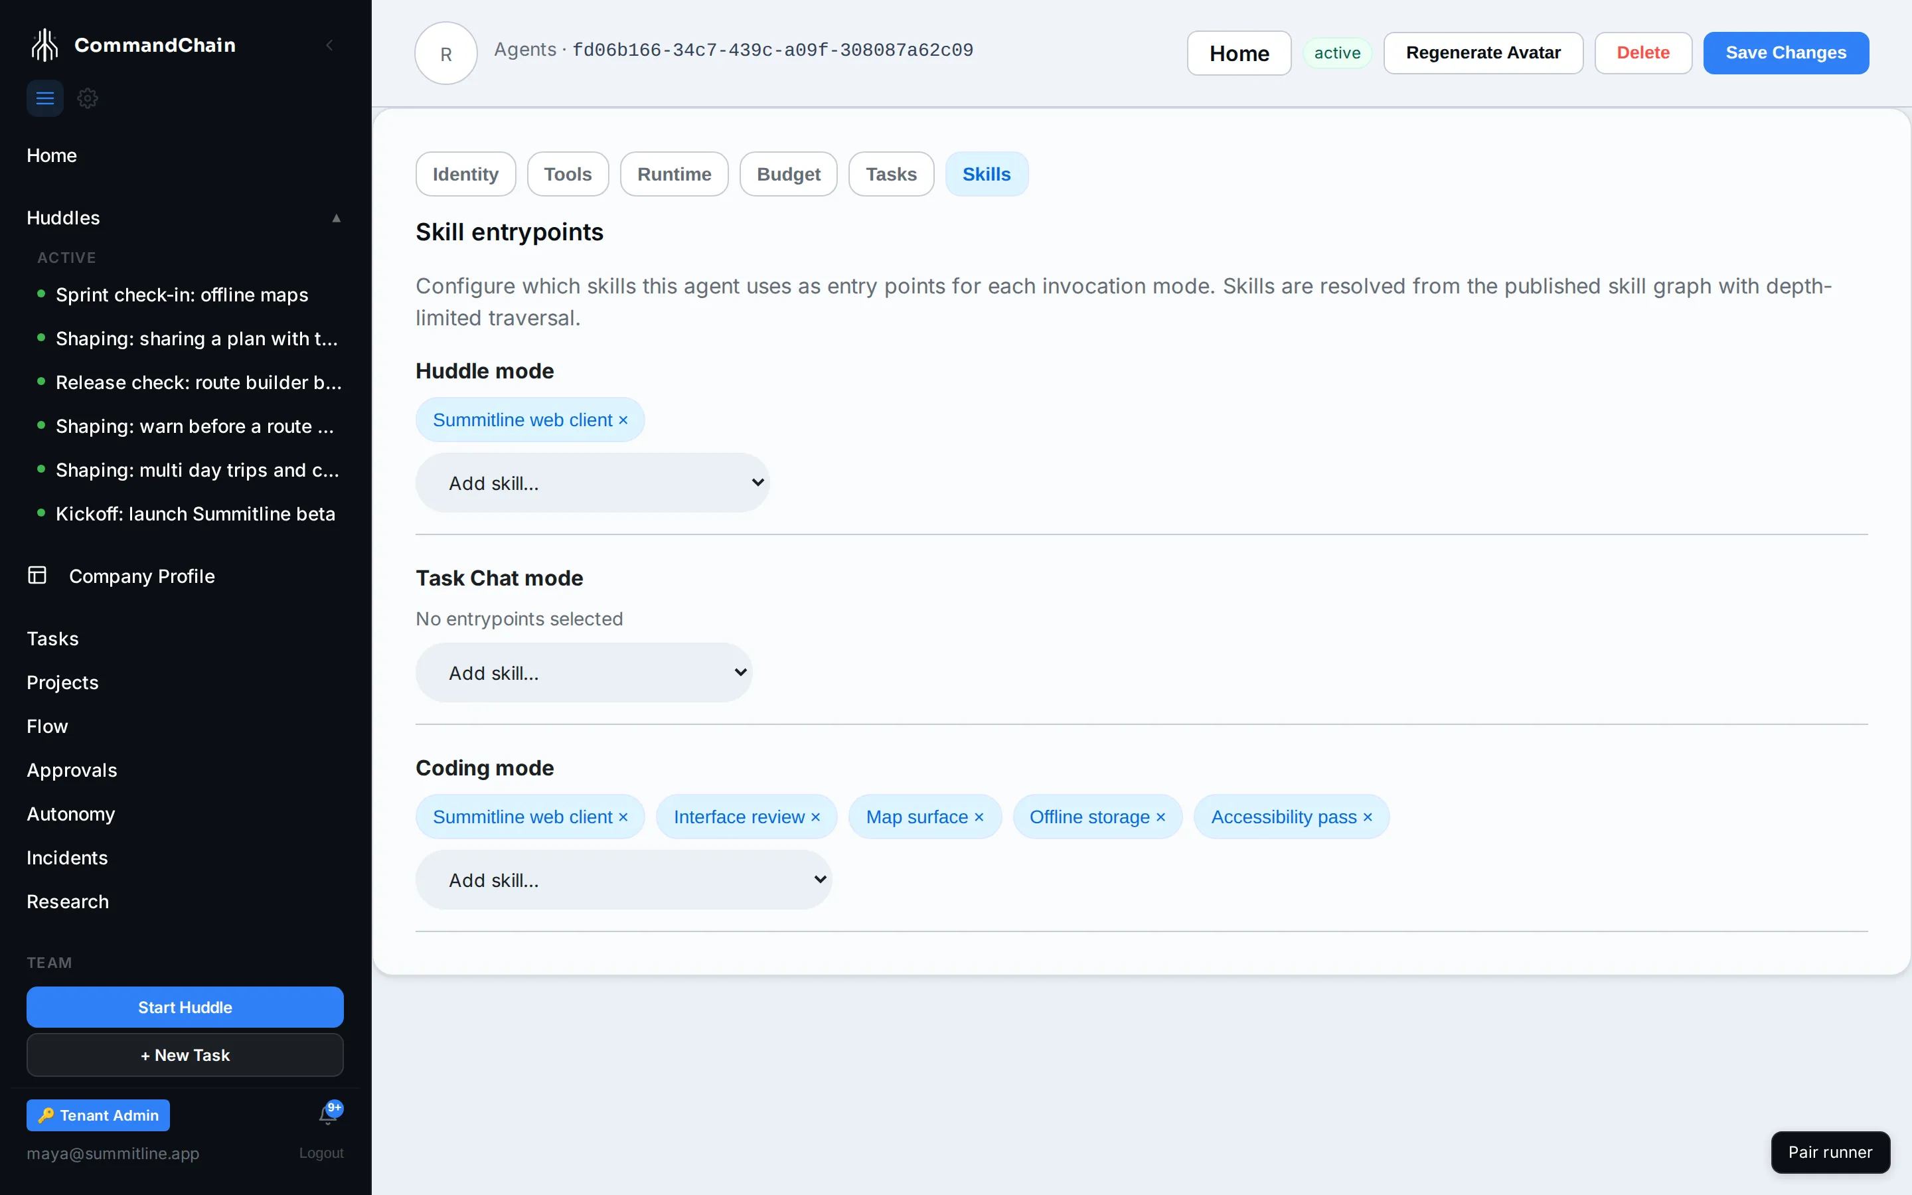
Task: Click the Logout link
Action: coord(321,1153)
